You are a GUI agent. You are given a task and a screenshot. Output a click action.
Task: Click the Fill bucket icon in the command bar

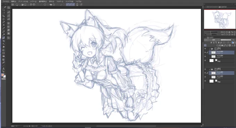tap(51, 4)
